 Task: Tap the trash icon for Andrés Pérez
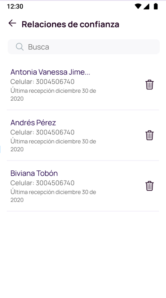tap(150, 135)
